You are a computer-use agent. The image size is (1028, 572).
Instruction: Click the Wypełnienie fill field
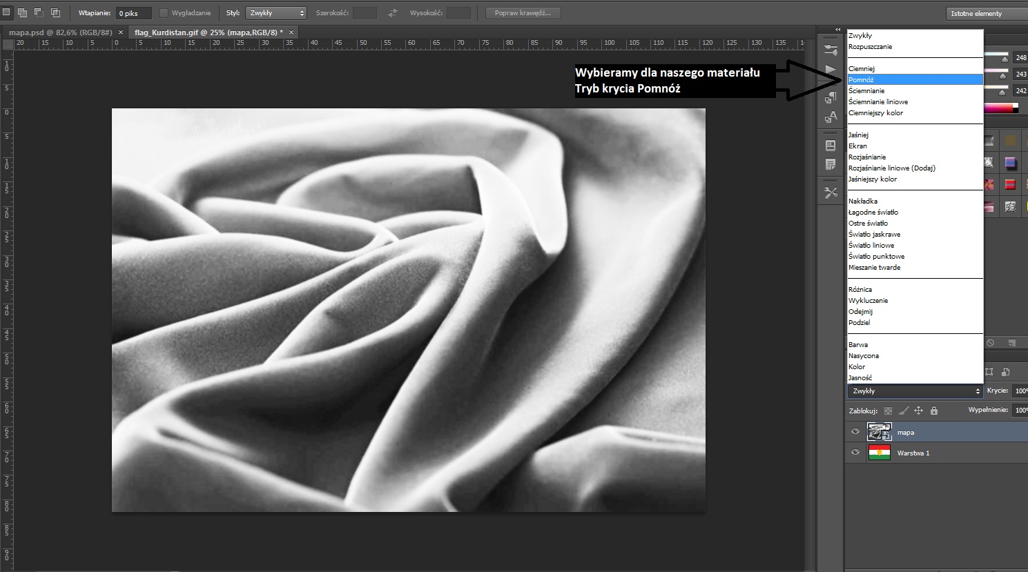coord(1020,410)
